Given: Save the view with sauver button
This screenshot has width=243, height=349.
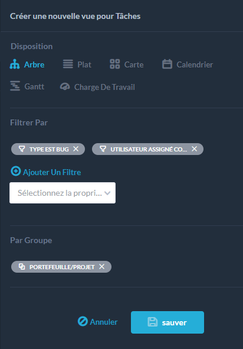Looking at the screenshot, I should (168, 322).
